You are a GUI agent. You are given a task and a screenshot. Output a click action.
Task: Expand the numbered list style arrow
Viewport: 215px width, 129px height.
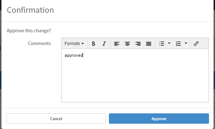point(186,43)
